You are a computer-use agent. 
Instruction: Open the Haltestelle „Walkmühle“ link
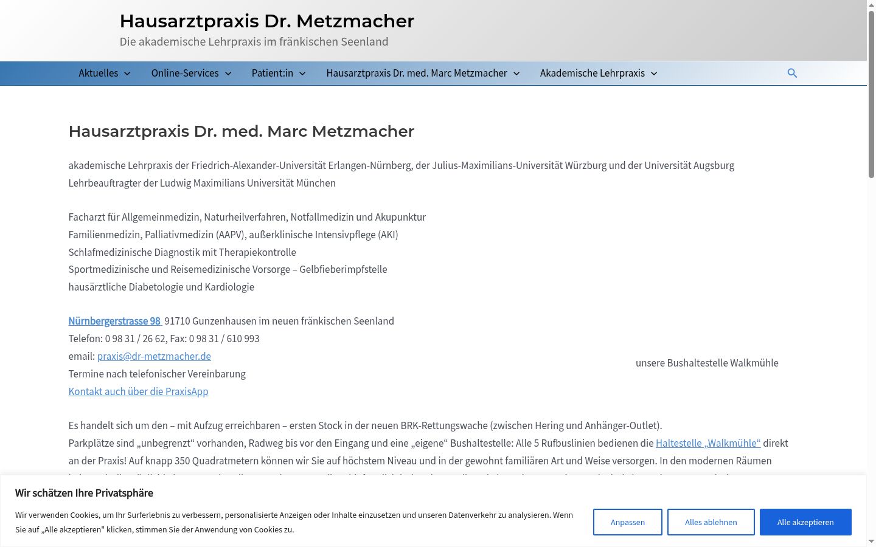pos(708,443)
